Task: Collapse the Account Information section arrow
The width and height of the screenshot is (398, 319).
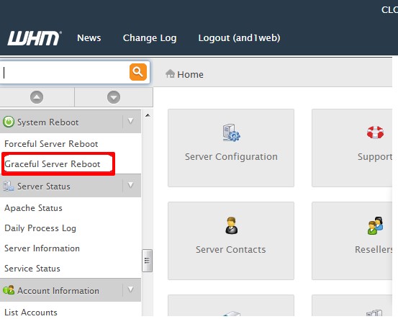Action: click(131, 289)
